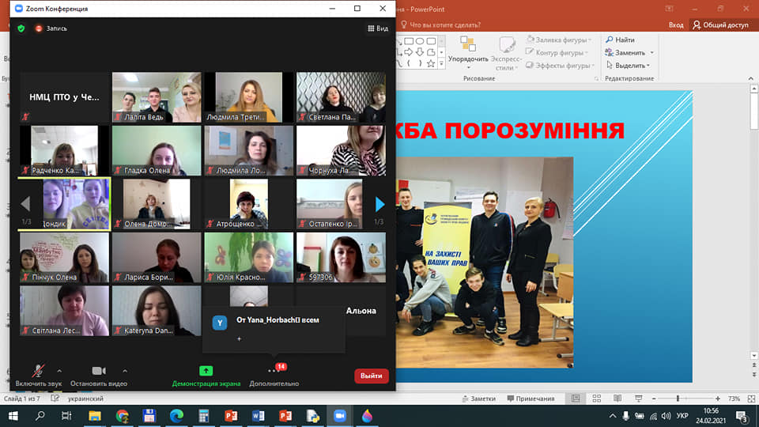Click УКР keyboard language in tray
Screen dimensions: 759x427
point(682,416)
